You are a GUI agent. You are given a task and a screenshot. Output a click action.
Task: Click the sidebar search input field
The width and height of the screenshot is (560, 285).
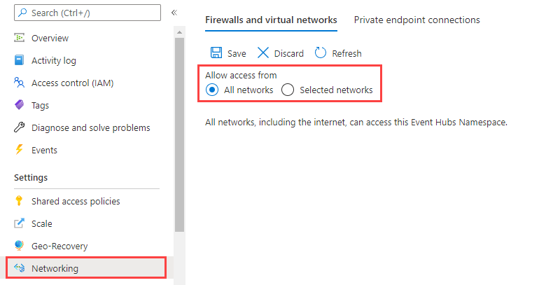click(x=87, y=13)
